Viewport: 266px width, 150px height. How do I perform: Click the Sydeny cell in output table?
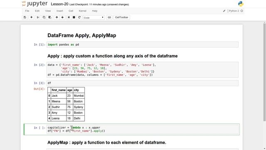(79, 107)
